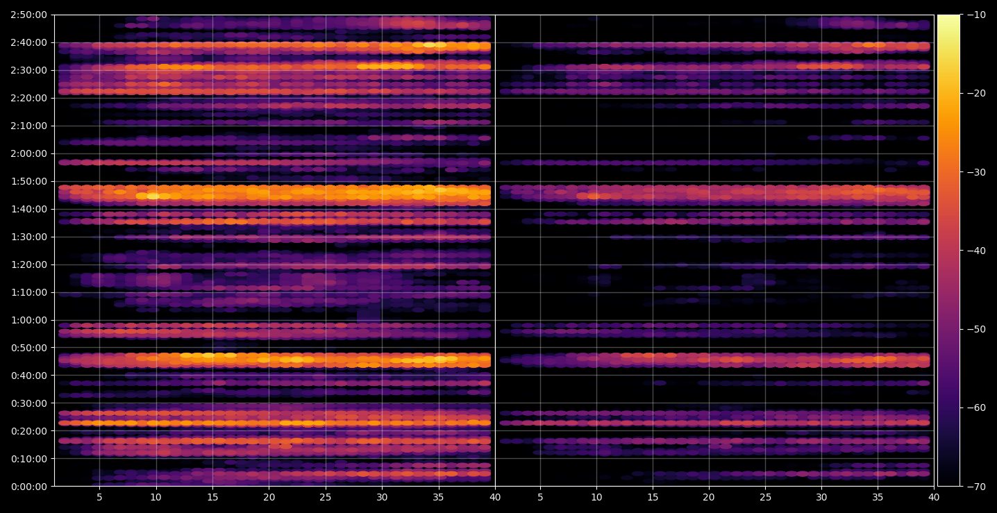The width and height of the screenshot is (997, 513).
Task: Select the 1:30:00 time label
Action: pyautogui.click(x=28, y=237)
